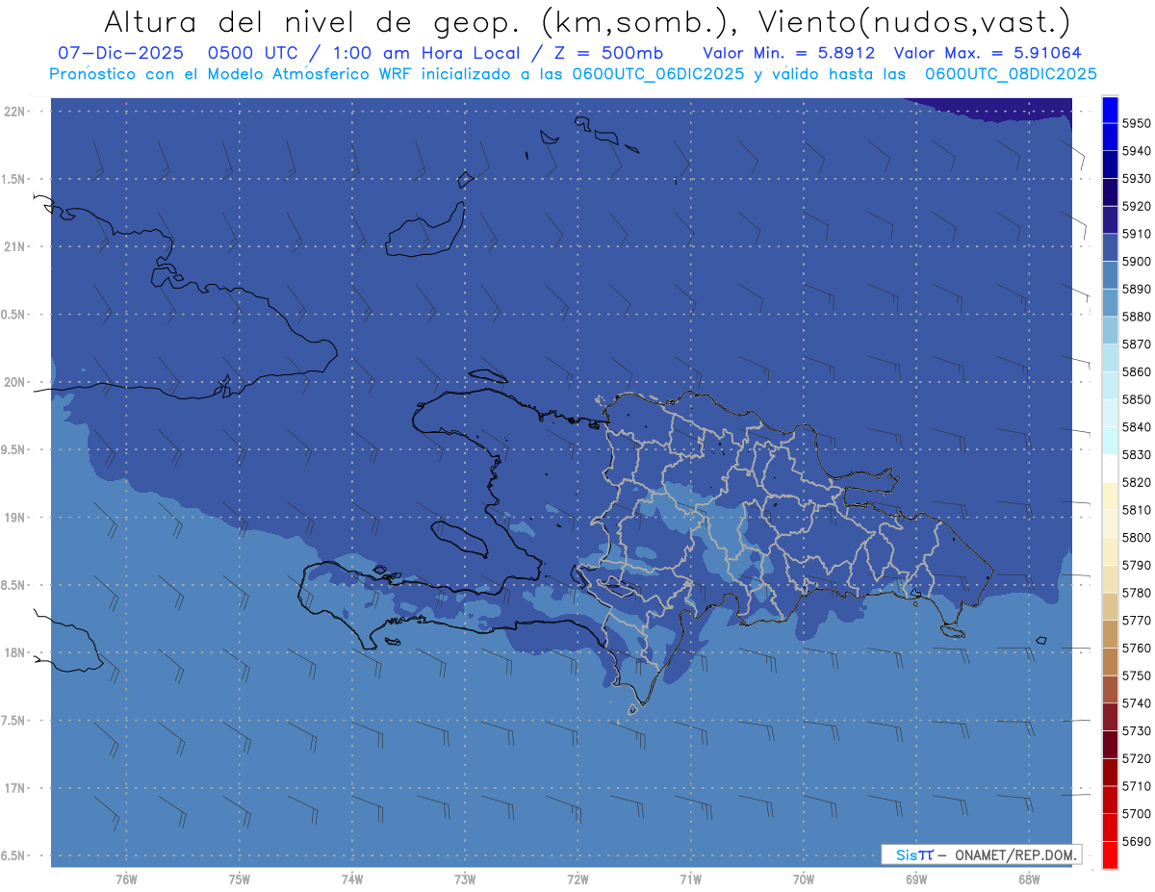Viewport: 1155px width, 892px height.
Task: Pick the tan legend swatch between 5770 and 5760
Action: click(1109, 634)
